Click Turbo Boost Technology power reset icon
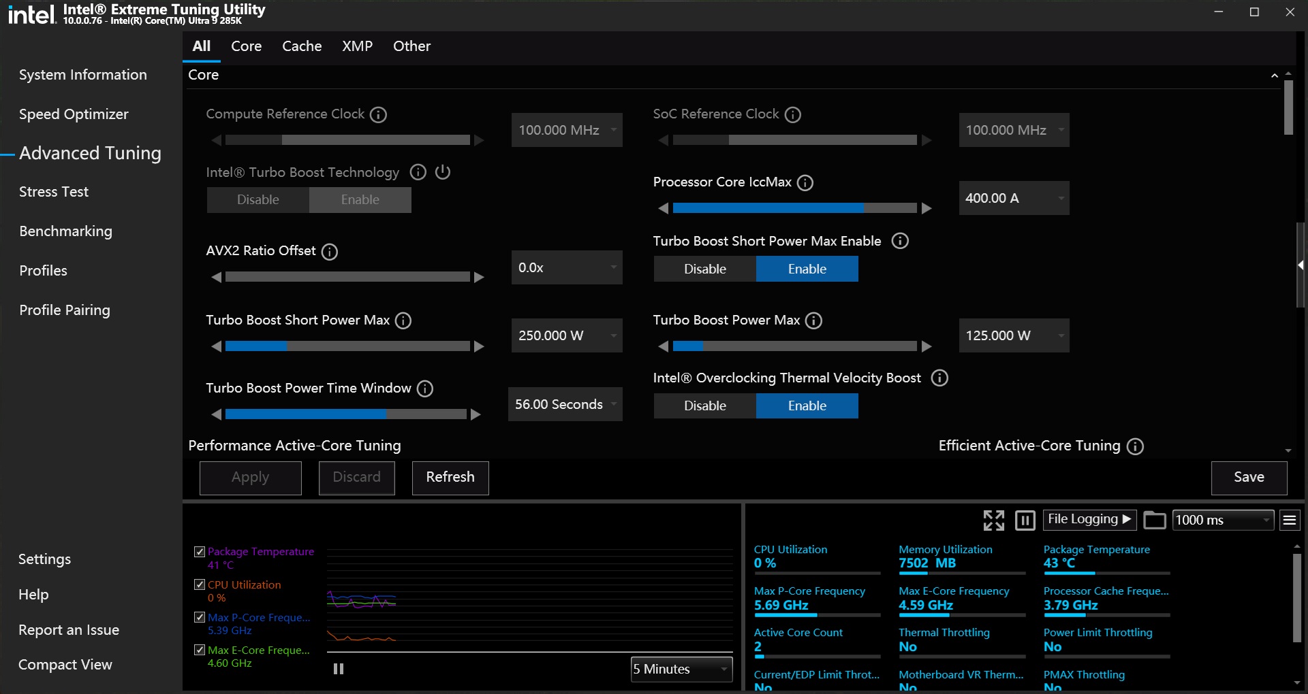The width and height of the screenshot is (1308, 694). coord(443,171)
